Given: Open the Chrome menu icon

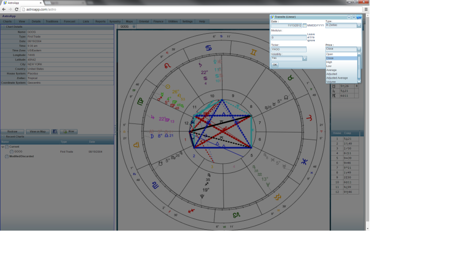Looking at the screenshot, I should click(x=366, y=10).
